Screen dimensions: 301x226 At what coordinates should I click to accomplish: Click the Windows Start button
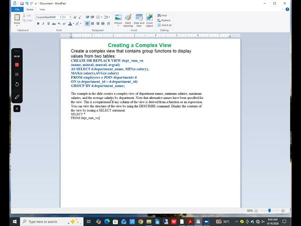click(15, 222)
